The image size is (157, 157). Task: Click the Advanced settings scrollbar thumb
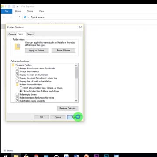click(76, 73)
